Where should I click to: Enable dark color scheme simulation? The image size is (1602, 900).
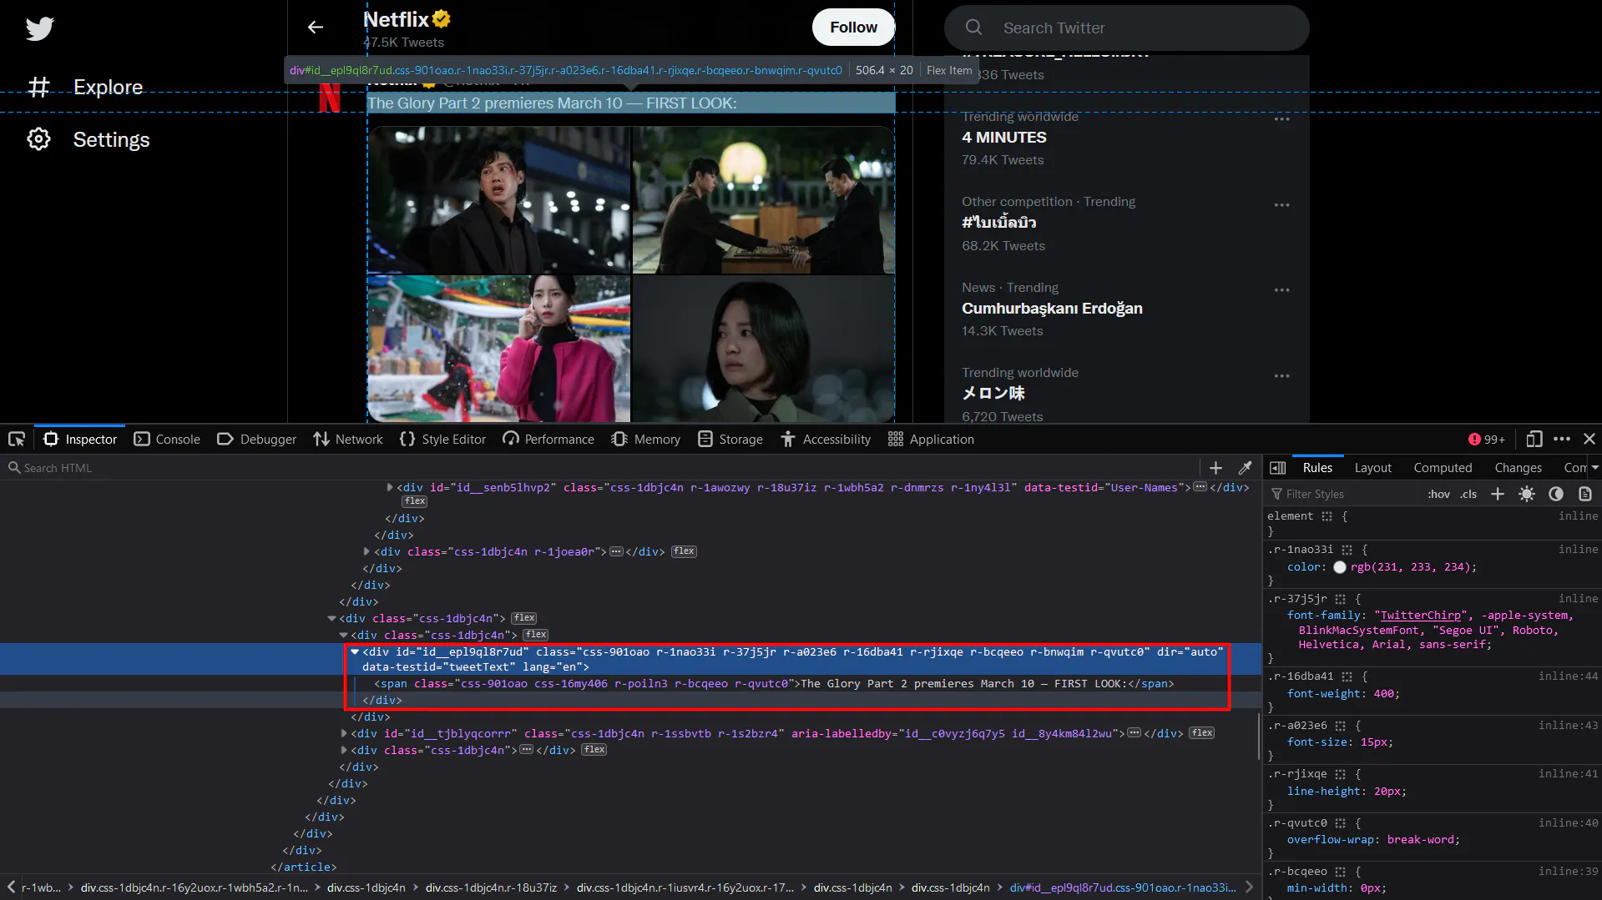1556,494
